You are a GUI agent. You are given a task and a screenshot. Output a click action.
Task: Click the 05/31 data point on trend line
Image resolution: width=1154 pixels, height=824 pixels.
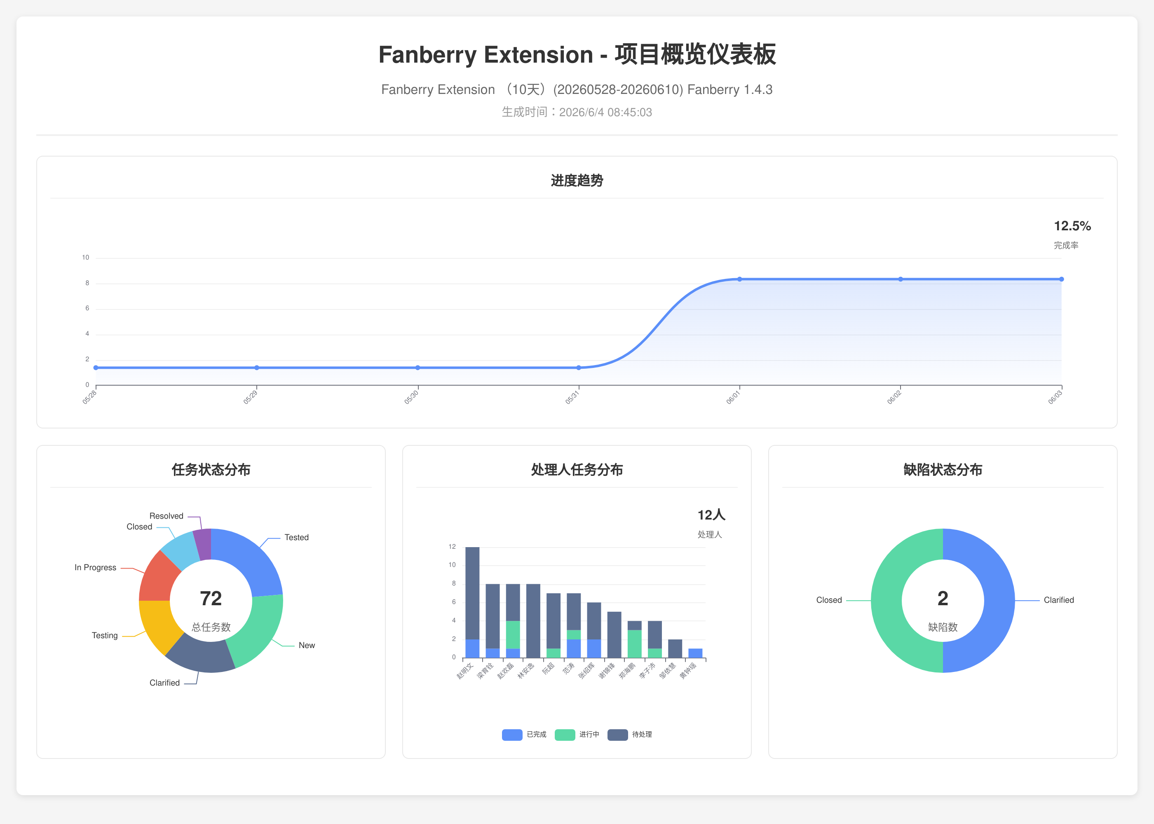click(x=579, y=368)
